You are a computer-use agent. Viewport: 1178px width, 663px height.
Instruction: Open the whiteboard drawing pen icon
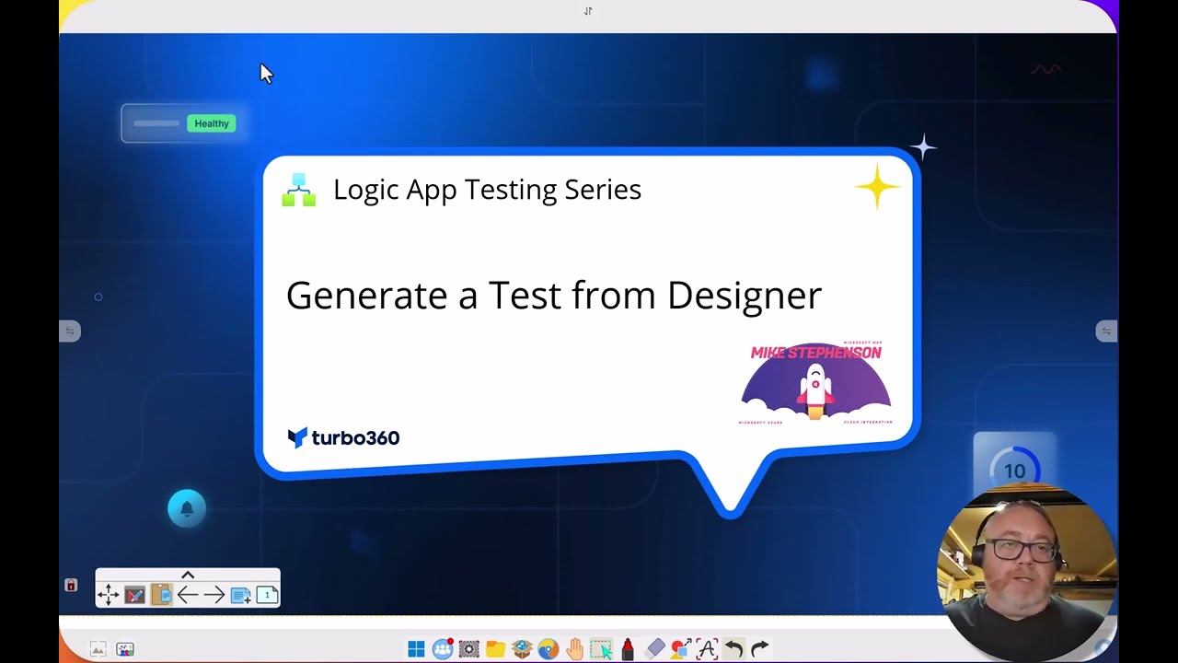[134, 595]
